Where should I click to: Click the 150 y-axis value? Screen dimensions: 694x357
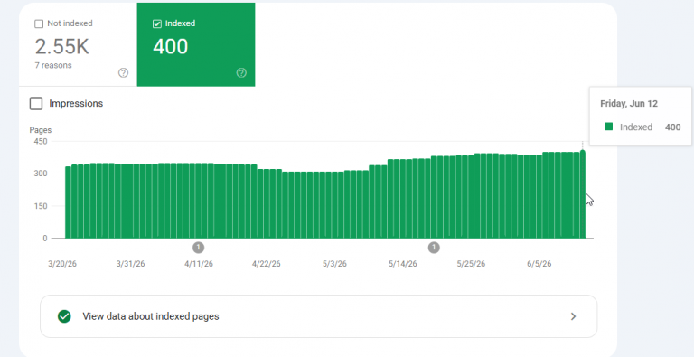(x=41, y=206)
